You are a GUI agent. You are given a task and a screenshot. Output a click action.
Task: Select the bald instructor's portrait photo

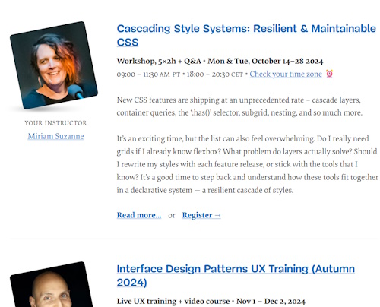click(51, 284)
